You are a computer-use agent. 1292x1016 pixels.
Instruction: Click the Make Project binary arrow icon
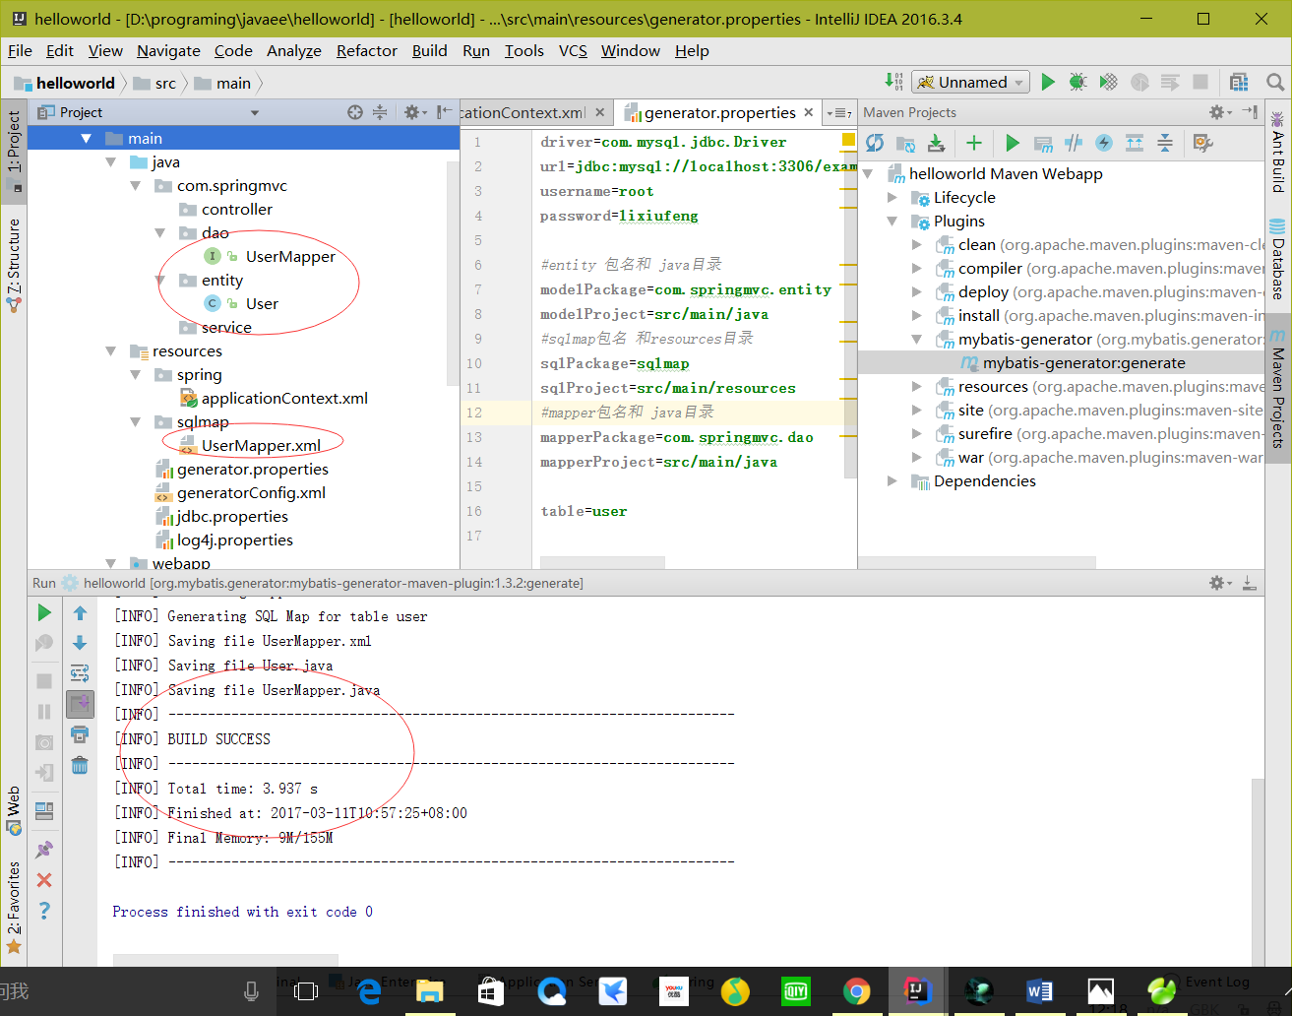[x=893, y=82]
